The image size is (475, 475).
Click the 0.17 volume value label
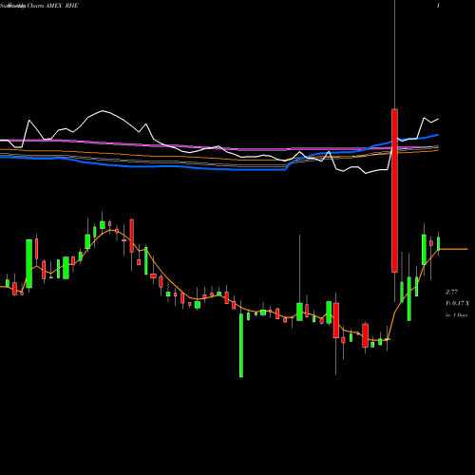(458, 303)
